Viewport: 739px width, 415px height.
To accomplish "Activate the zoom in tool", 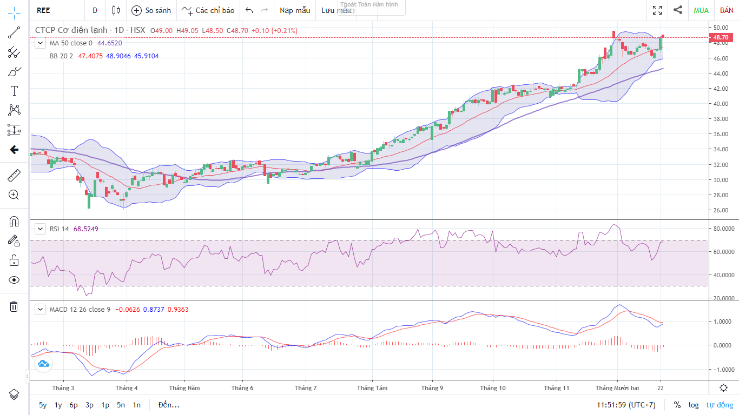I will [x=14, y=195].
